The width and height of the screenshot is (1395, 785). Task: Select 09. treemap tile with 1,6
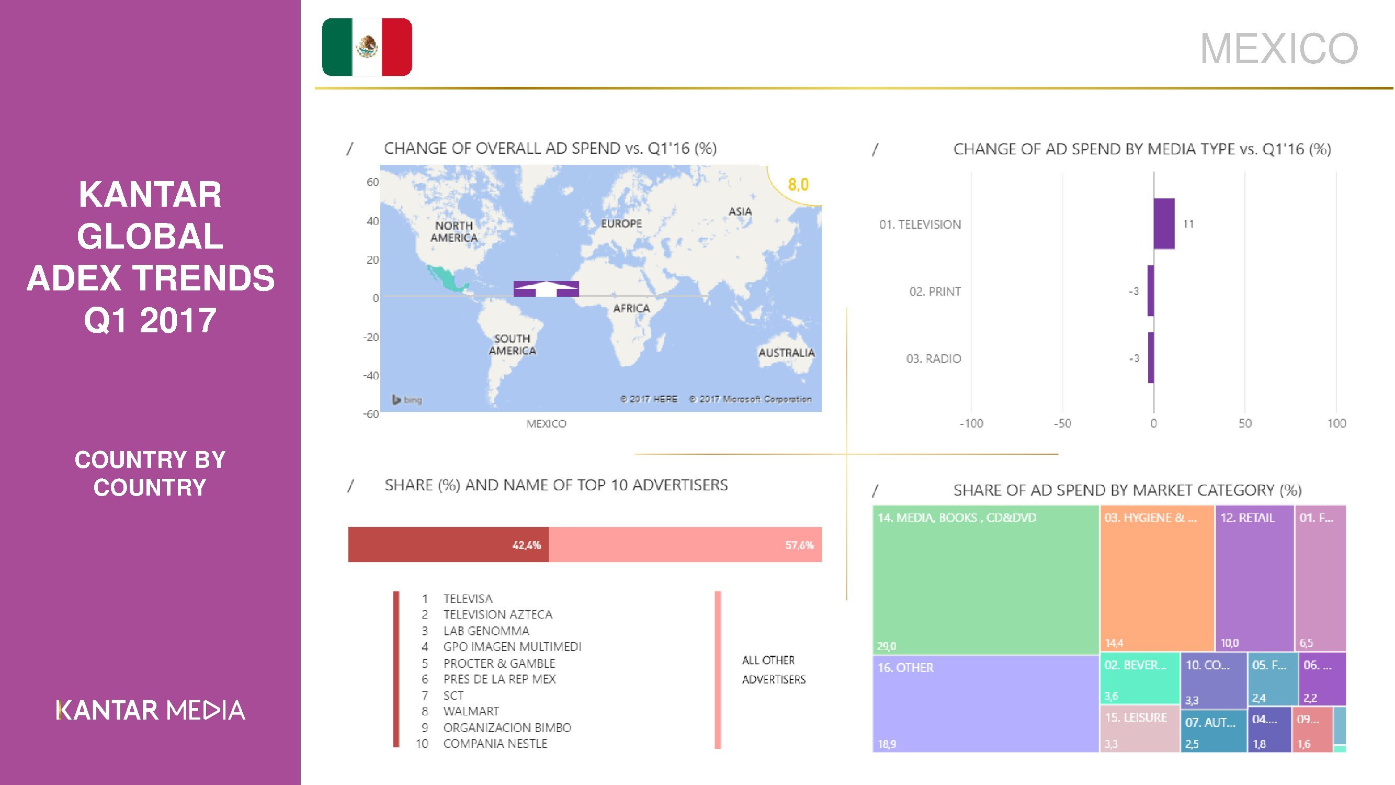[1313, 729]
